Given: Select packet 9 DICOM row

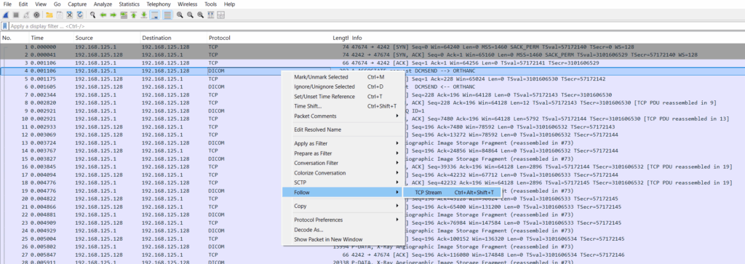Looking at the screenshot, I should (x=372, y=111).
